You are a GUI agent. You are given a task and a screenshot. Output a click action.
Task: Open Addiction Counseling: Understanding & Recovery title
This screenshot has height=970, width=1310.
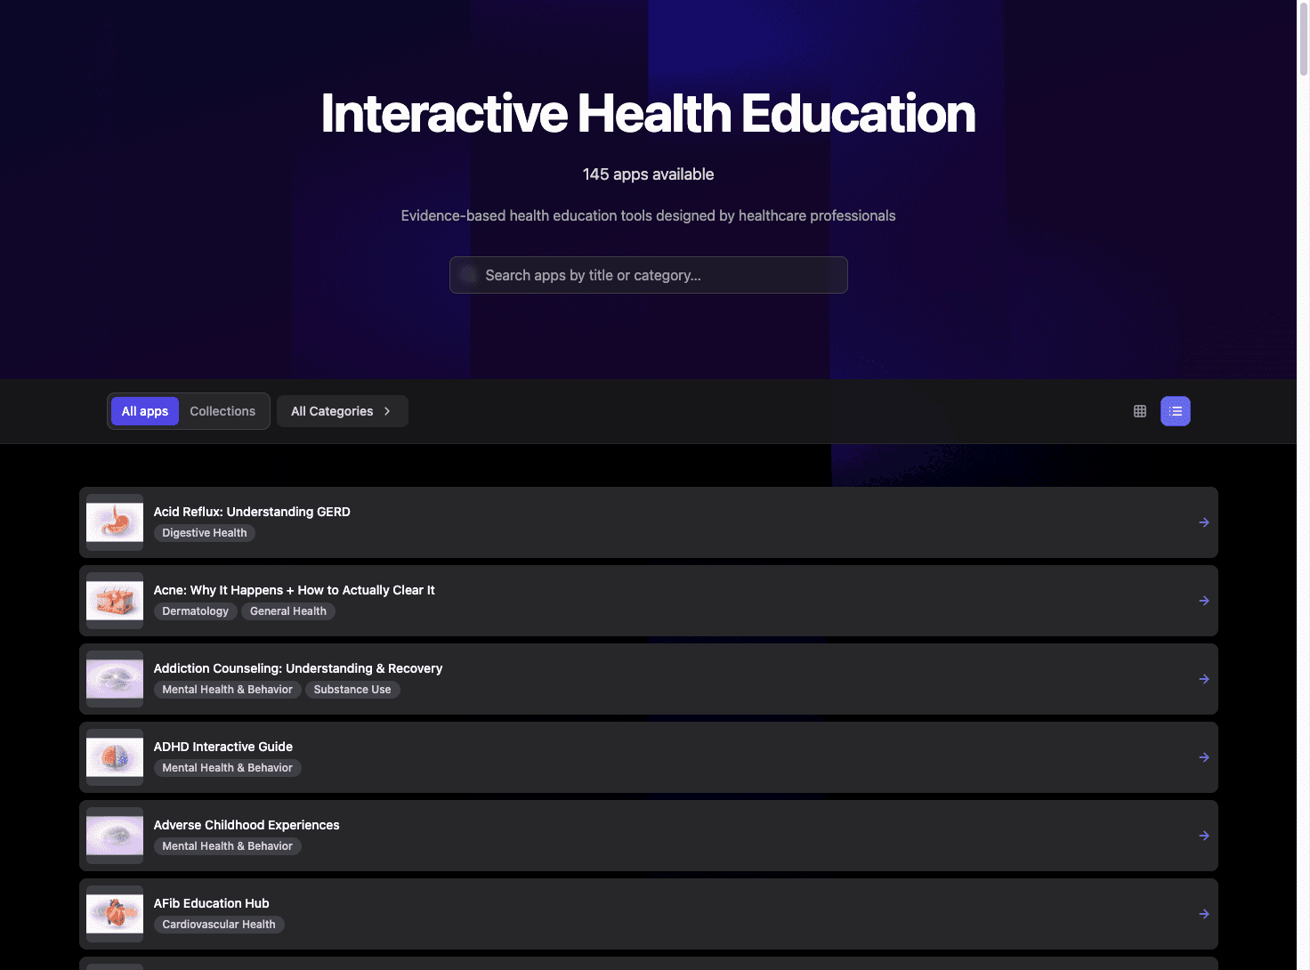click(x=297, y=668)
